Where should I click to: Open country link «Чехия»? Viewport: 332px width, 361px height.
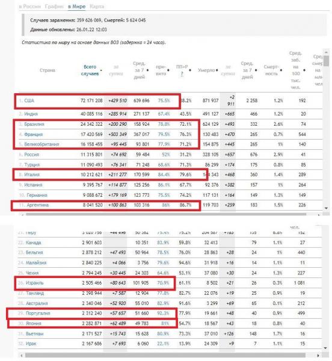pos(32,273)
